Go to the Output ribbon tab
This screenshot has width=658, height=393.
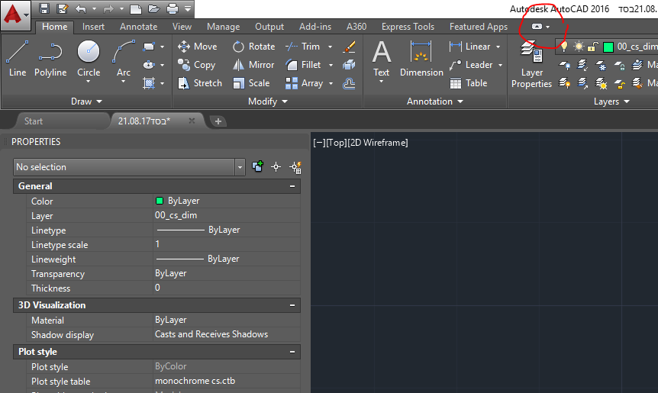pyautogui.click(x=269, y=27)
